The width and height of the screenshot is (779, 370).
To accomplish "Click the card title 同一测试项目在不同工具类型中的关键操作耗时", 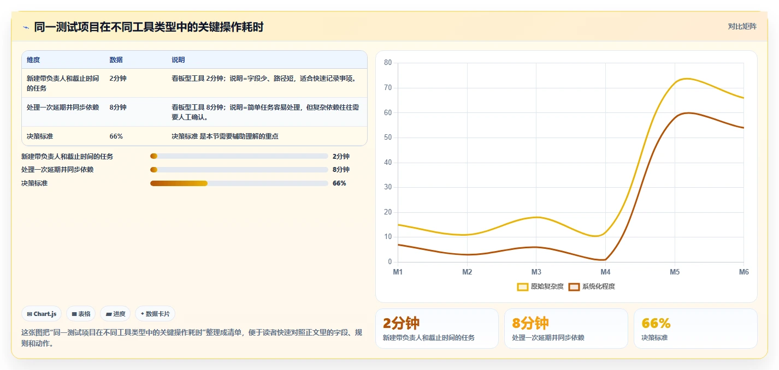I will click(x=149, y=27).
